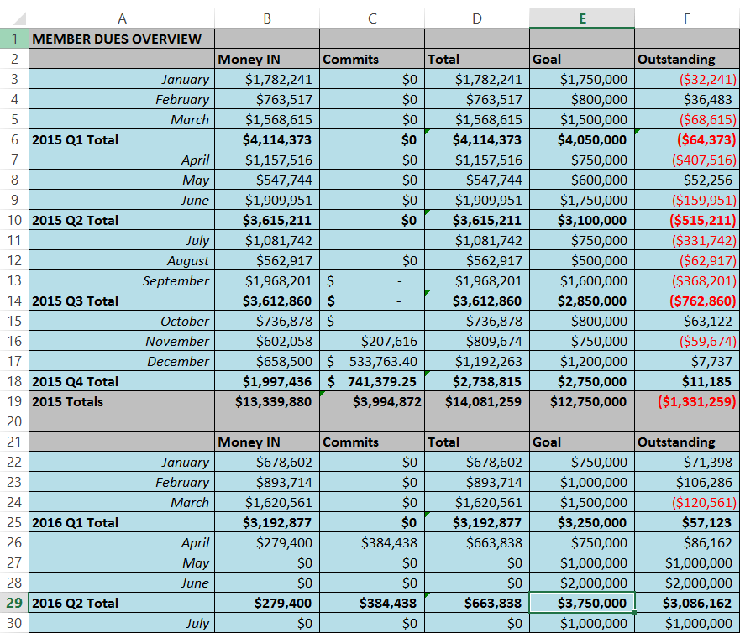The height and width of the screenshot is (633, 740).
Task: Click the fill handle of selected cell E29
Action: pyautogui.click(x=634, y=613)
